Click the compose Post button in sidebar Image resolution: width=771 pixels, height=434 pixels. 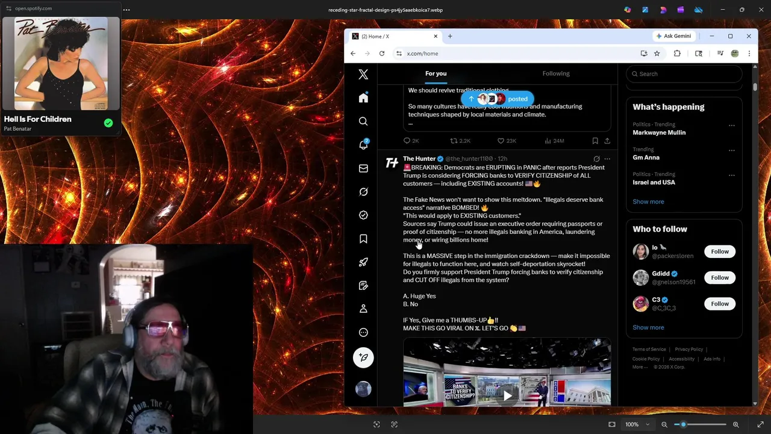pyautogui.click(x=363, y=357)
